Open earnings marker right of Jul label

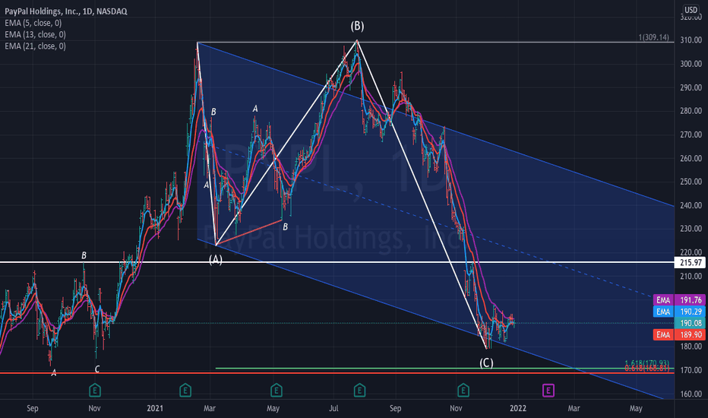(x=359, y=390)
